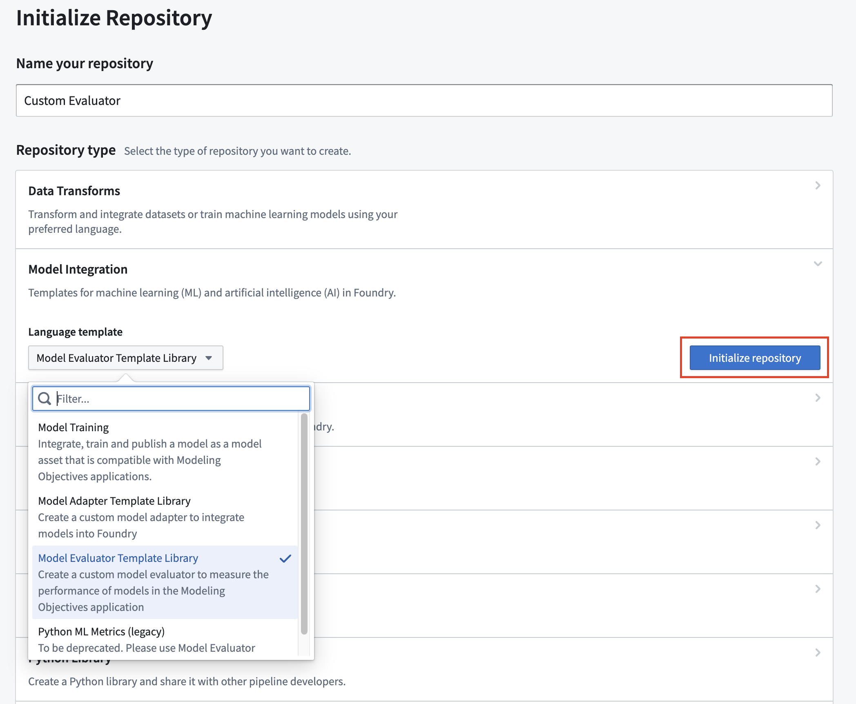Click the Custom Evaluator repository name field

tap(424, 100)
